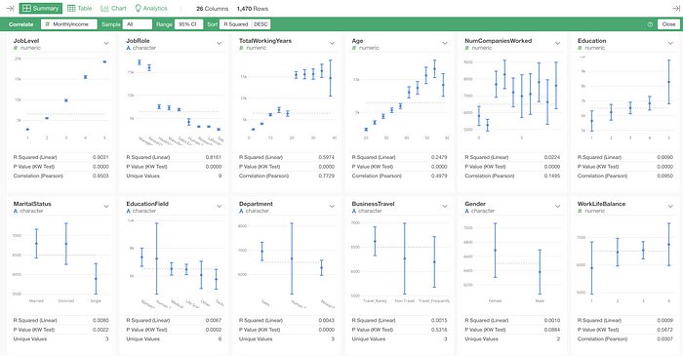The width and height of the screenshot is (683, 356).
Task: Click the JobRole column title
Action: click(138, 40)
